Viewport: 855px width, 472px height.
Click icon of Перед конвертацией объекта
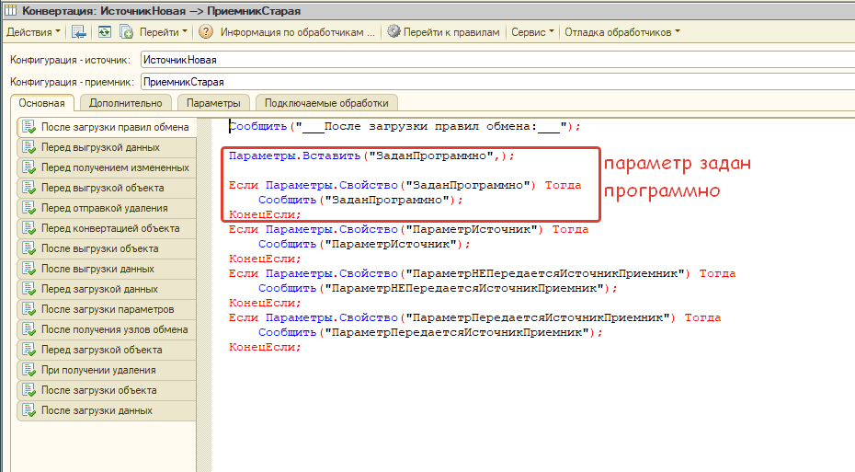coord(28,228)
